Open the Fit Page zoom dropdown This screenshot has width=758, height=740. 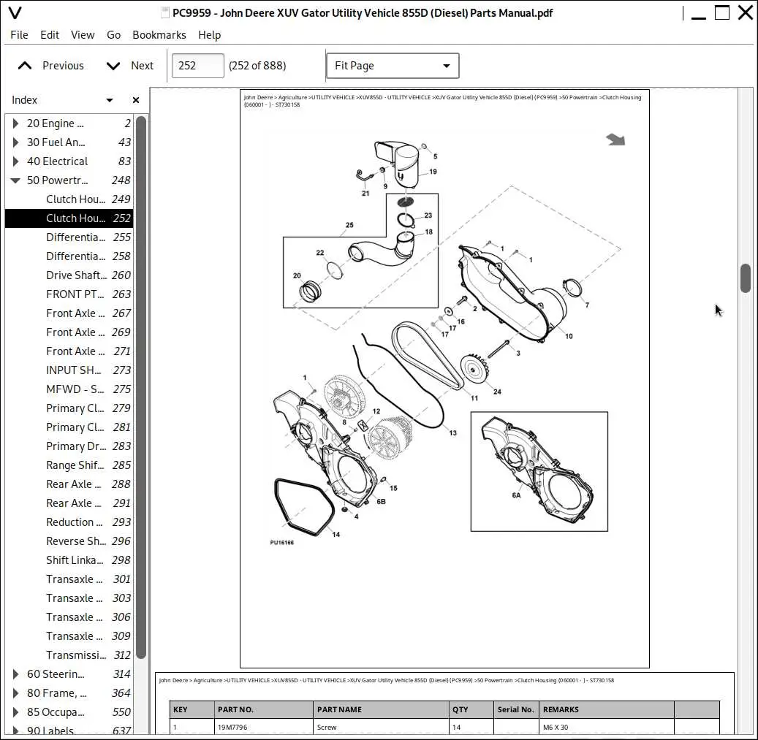point(393,66)
